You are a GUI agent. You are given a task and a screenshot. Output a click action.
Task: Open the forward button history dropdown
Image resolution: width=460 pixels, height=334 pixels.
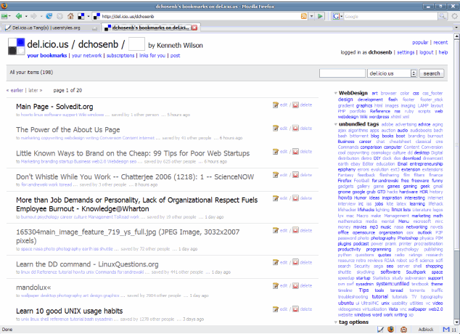coord(41,16)
